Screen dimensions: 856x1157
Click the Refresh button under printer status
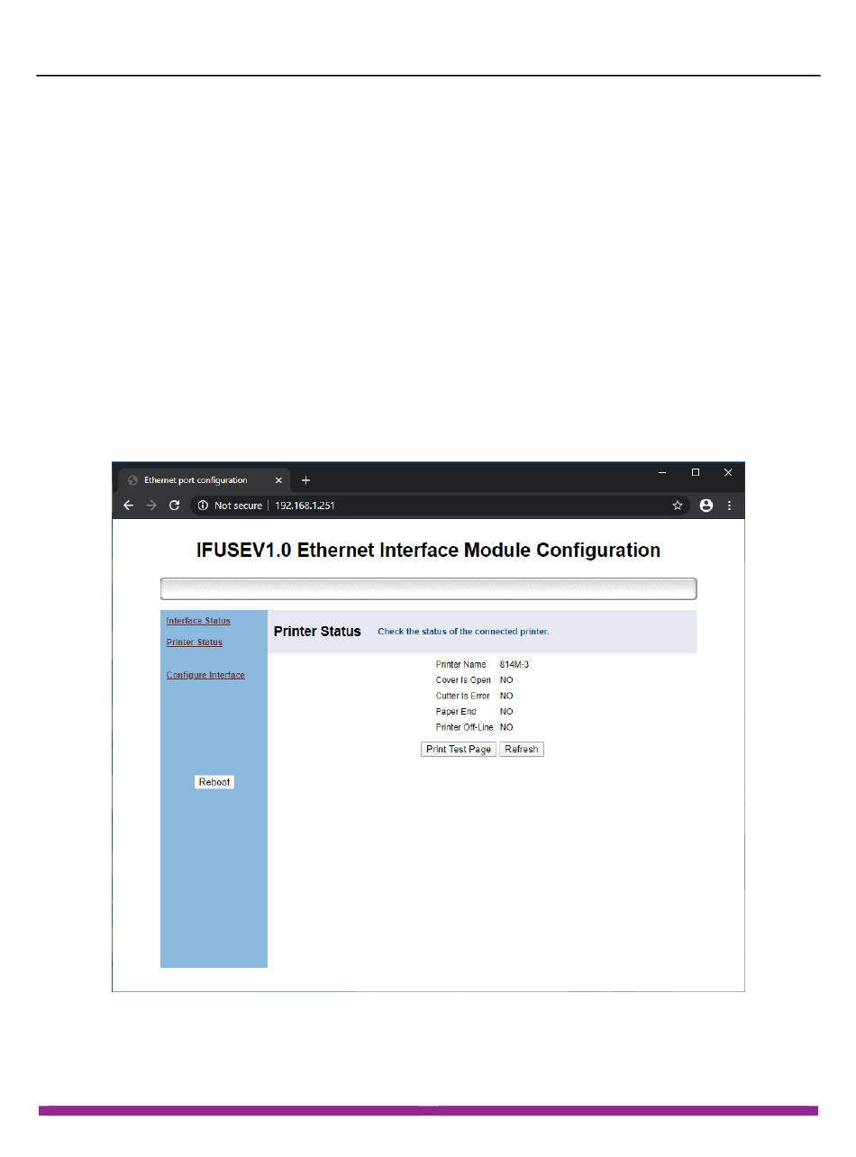[522, 750]
